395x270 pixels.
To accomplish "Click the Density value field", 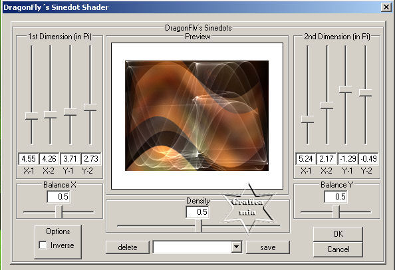I will click(197, 212).
